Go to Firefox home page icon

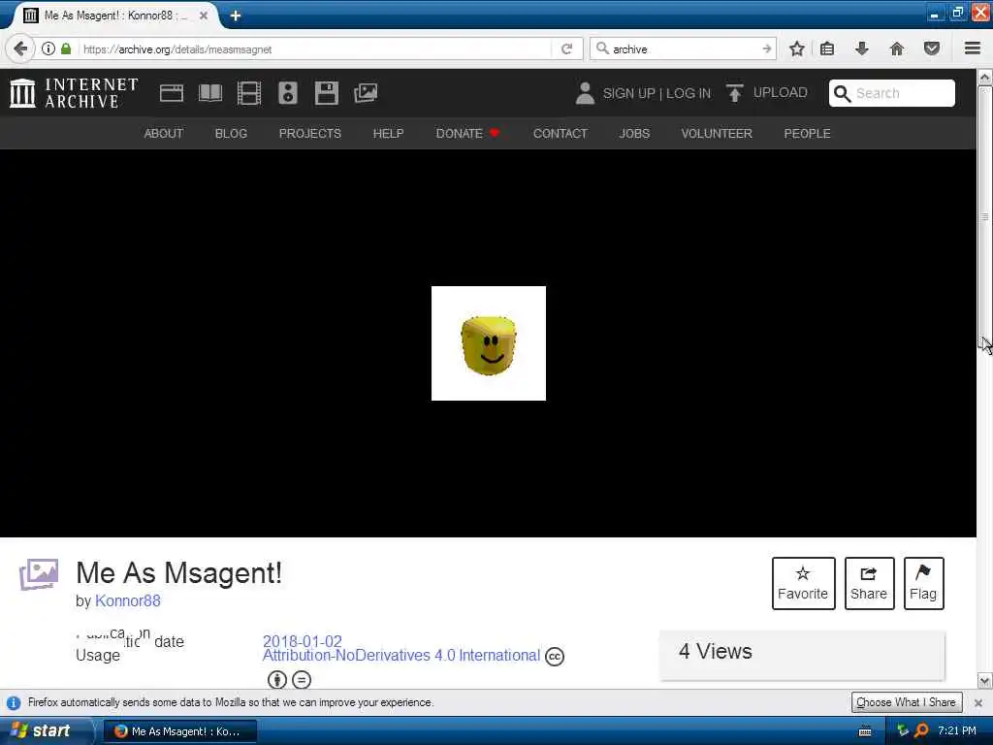[x=897, y=49]
